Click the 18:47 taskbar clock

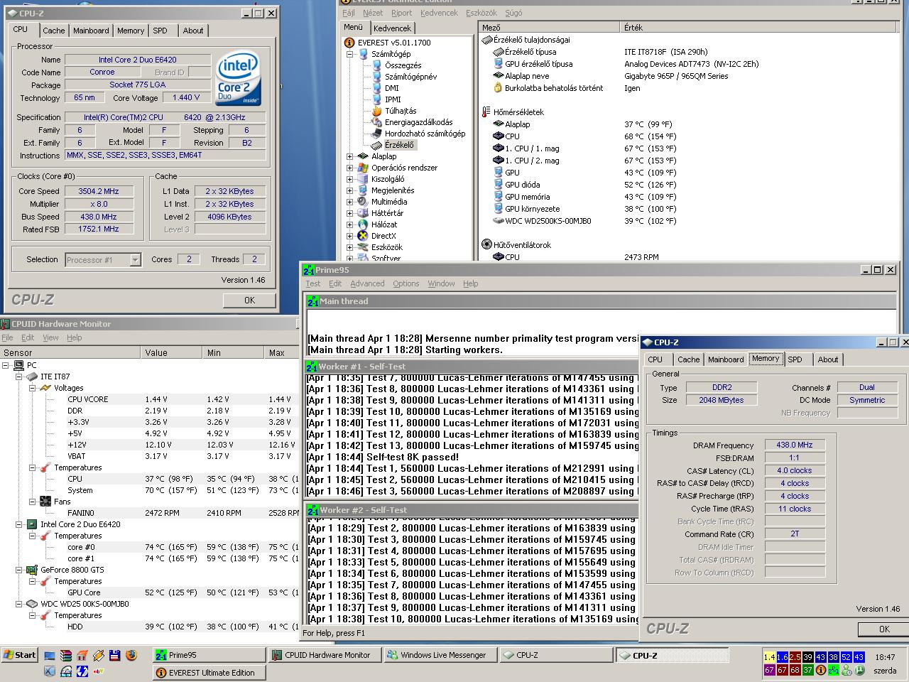[885, 657]
